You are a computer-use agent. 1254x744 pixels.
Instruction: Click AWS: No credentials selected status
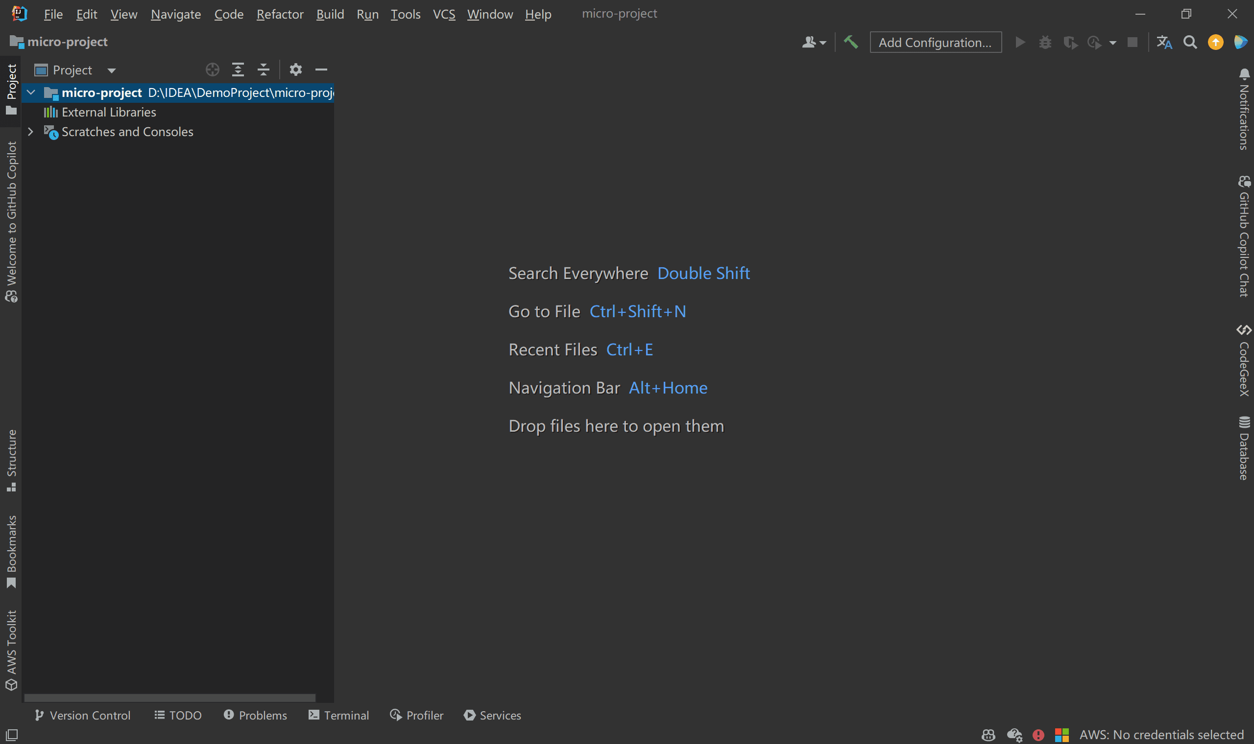pos(1162,735)
